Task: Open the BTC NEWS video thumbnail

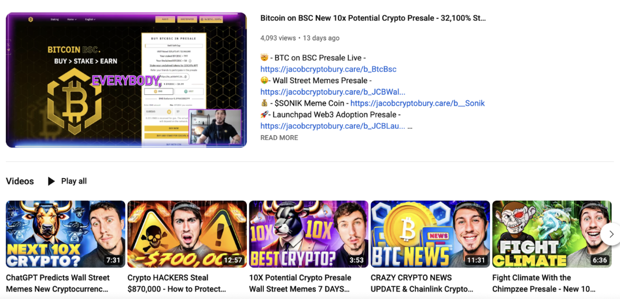Action: click(x=430, y=234)
